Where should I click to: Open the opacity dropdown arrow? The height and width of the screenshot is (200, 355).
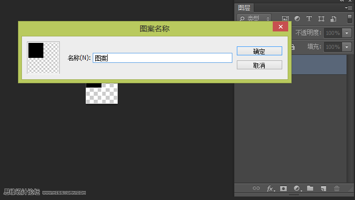(x=347, y=33)
